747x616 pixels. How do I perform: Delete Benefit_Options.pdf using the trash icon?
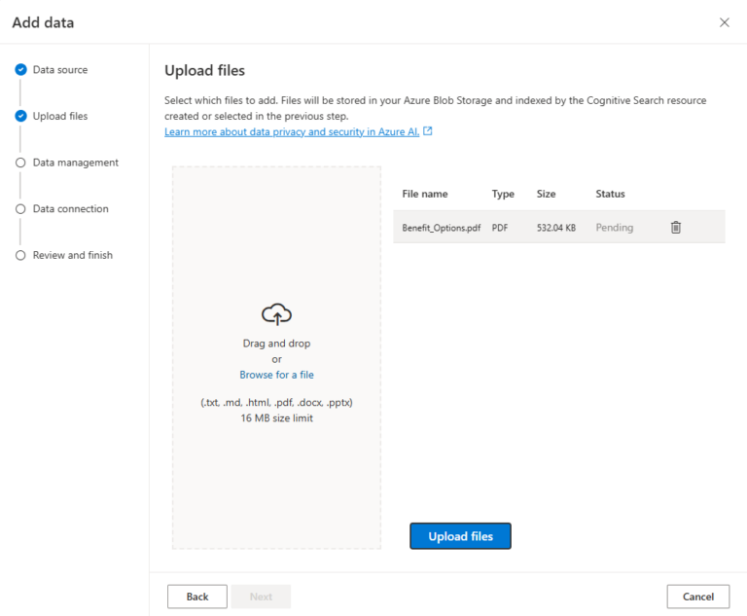pos(675,228)
